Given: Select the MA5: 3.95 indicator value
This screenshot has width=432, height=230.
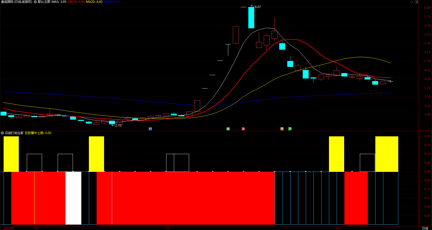Looking at the screenshot, I should 59,2.
